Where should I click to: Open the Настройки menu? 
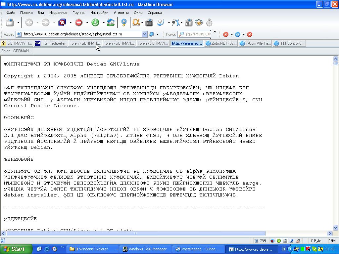[99, 13]
